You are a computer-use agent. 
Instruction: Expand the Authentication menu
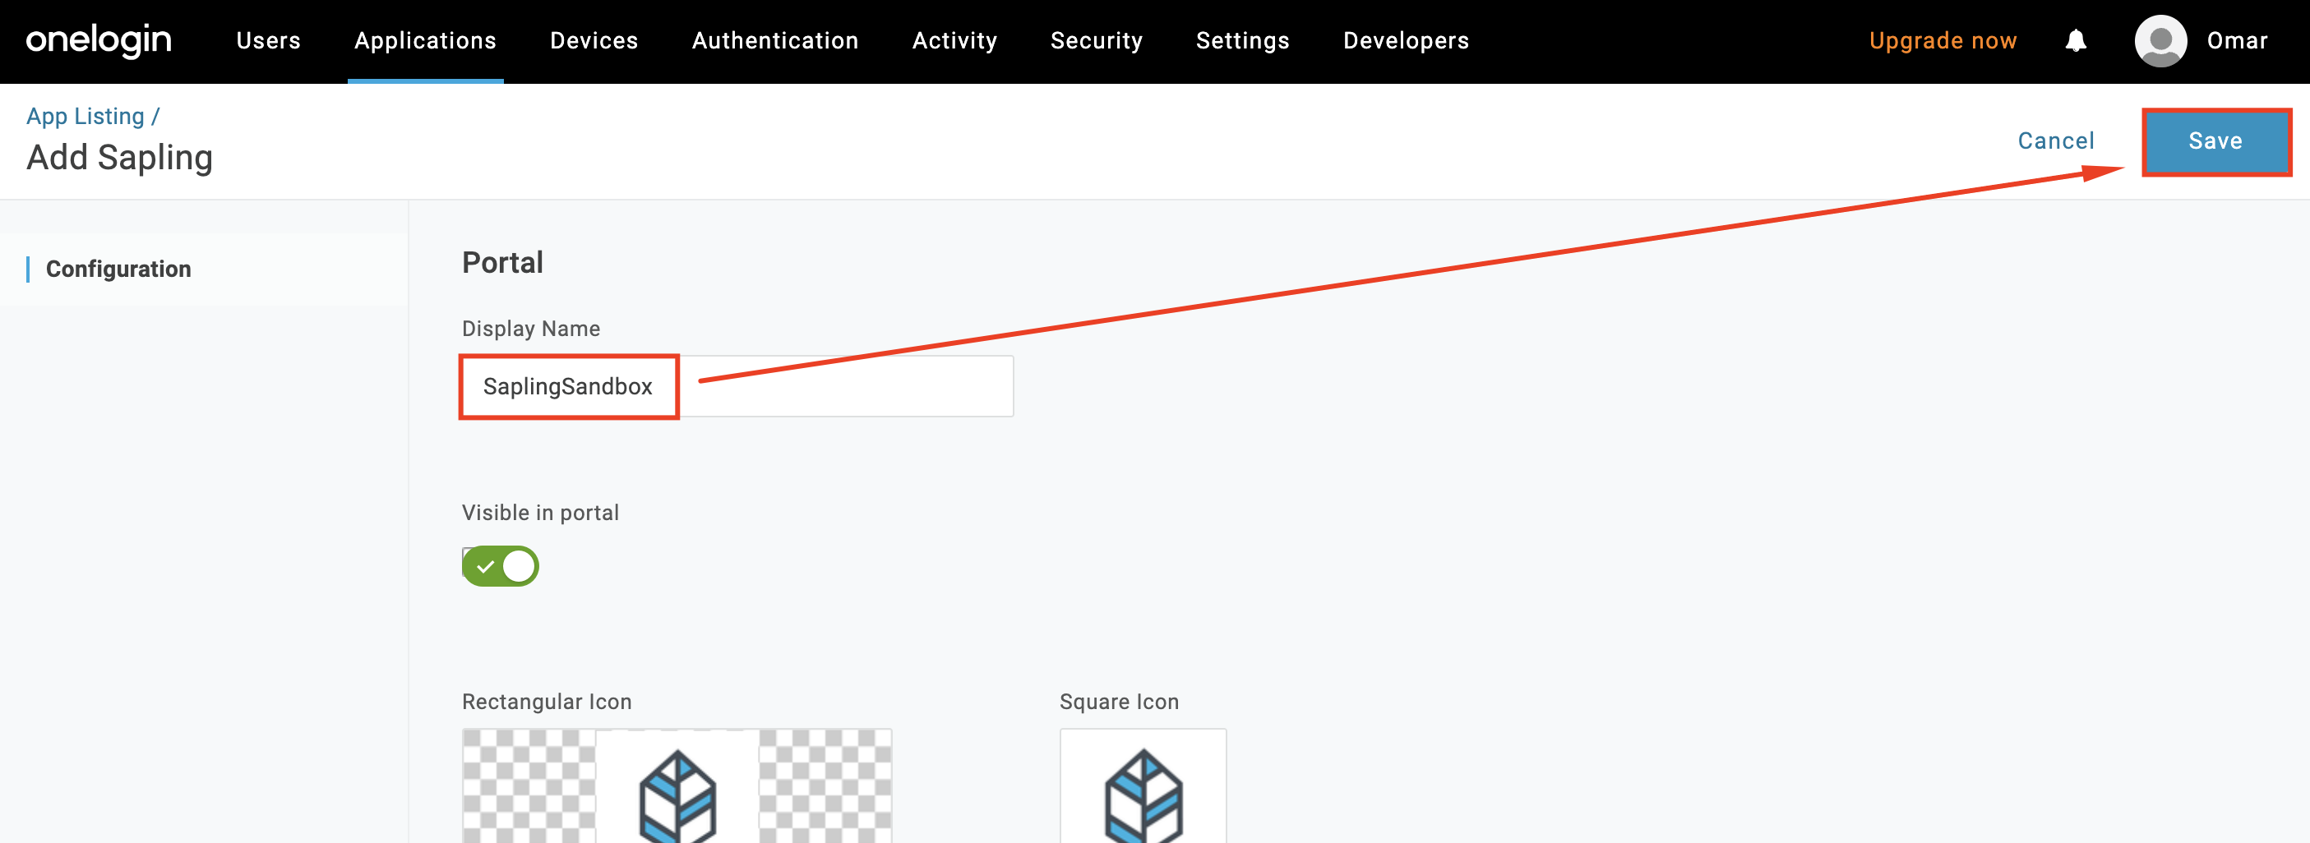774,40
